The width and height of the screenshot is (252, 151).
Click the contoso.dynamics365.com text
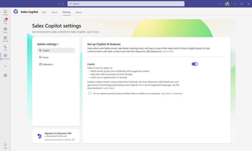(x=55, y=136)
